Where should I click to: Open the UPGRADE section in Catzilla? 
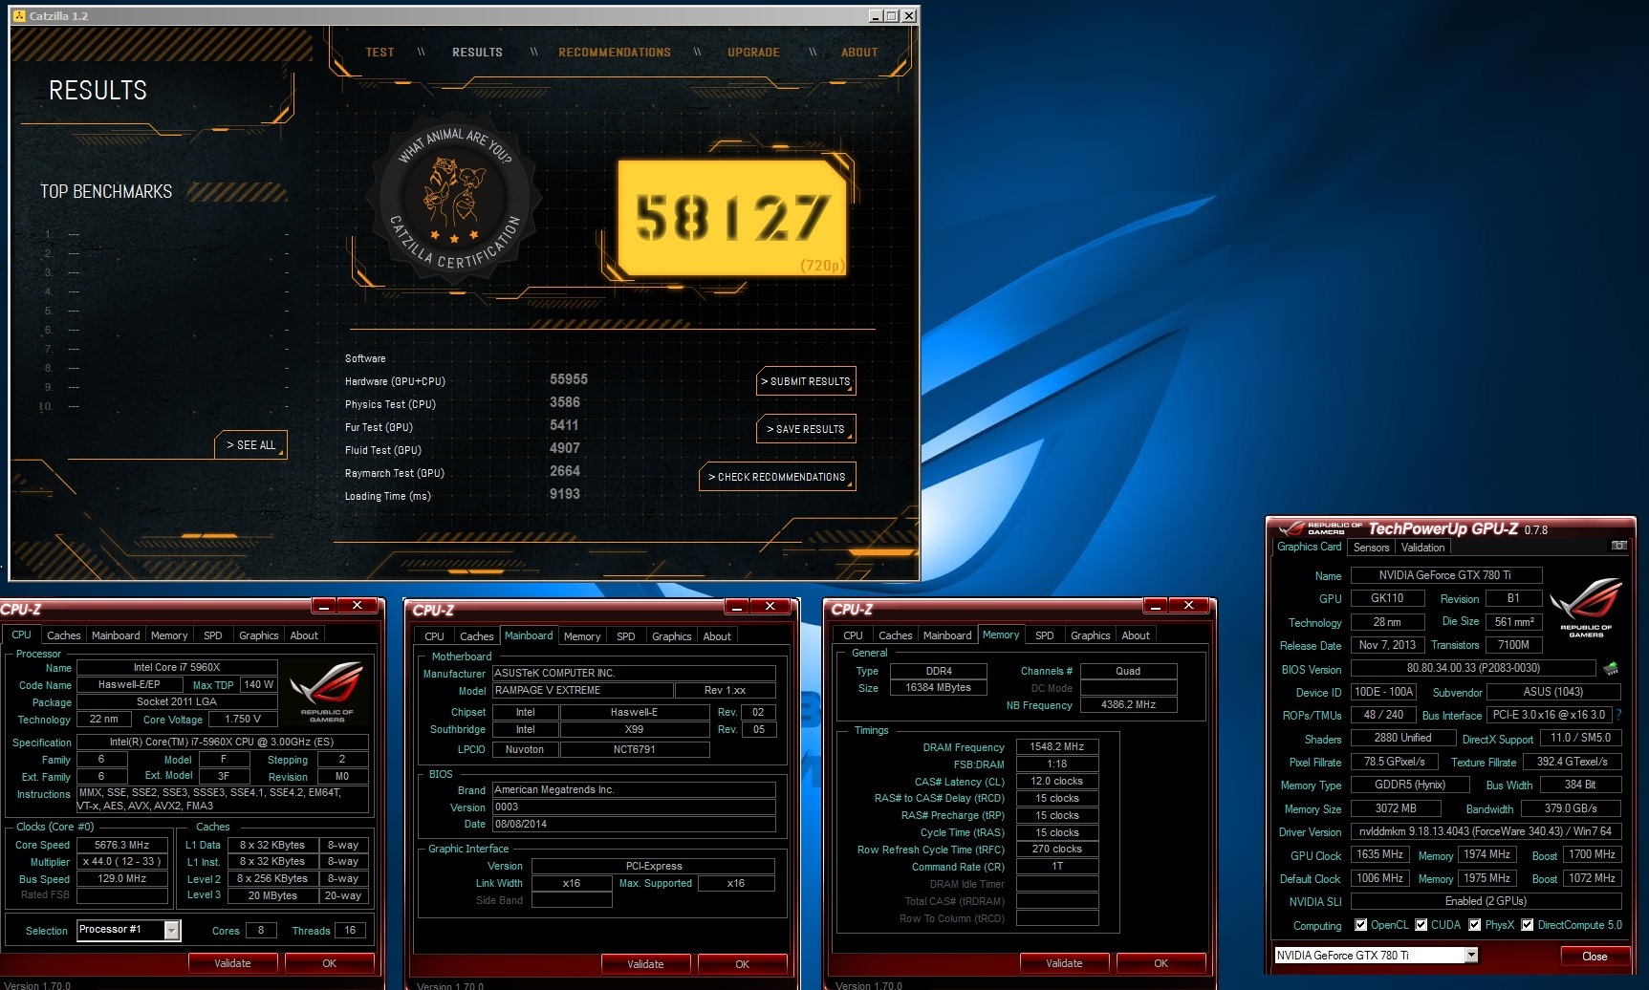tap(753, 53)
